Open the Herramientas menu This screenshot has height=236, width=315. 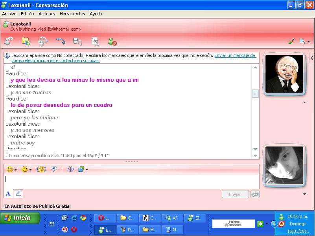tap(72, 14)
